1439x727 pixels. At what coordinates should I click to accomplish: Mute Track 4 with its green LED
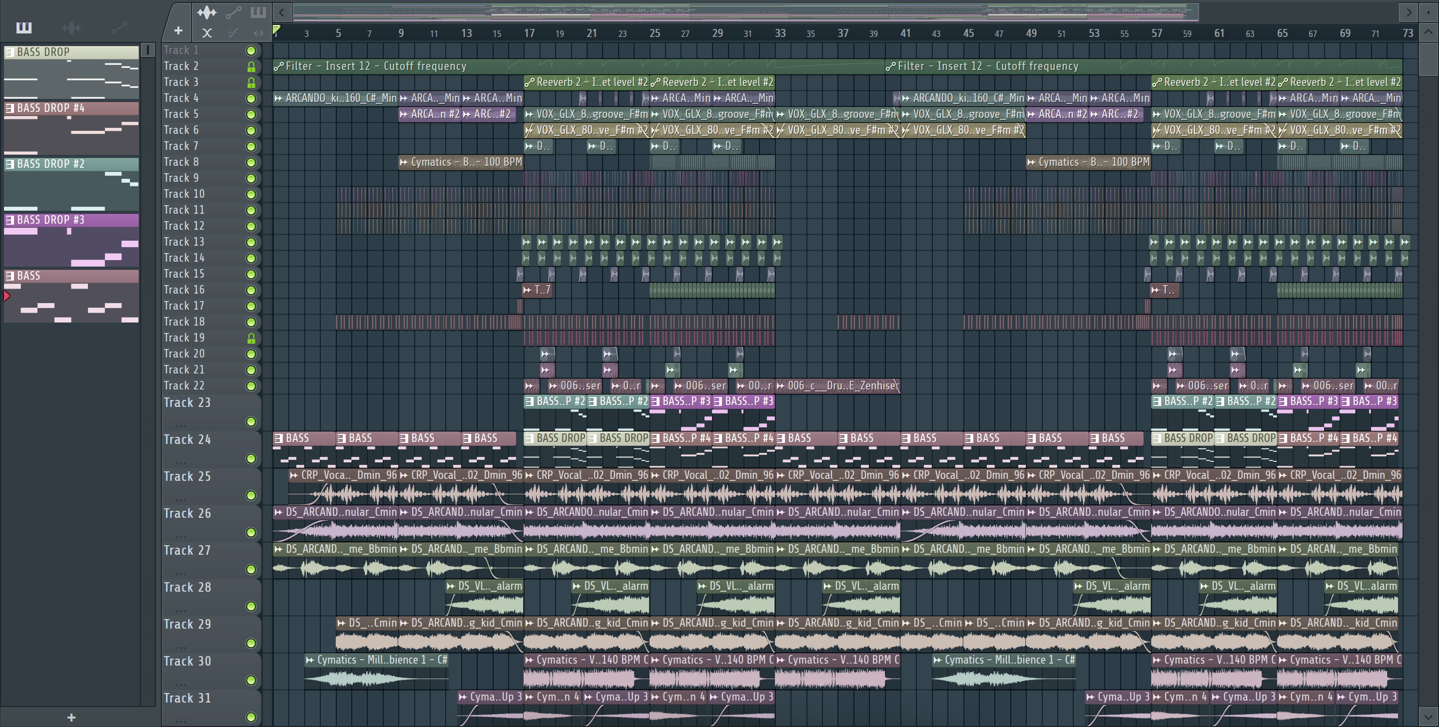pos(251,99)
